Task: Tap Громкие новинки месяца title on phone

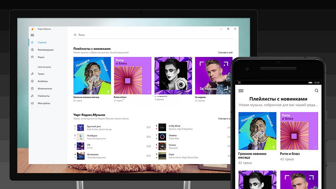Action: point(252,155)
